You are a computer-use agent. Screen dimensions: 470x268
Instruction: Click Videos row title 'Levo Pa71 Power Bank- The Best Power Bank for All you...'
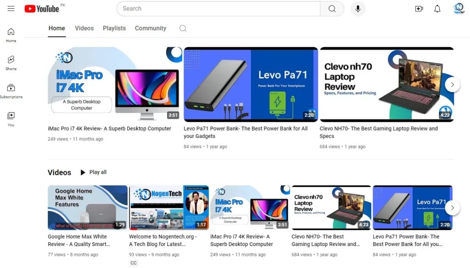(408, 240)
